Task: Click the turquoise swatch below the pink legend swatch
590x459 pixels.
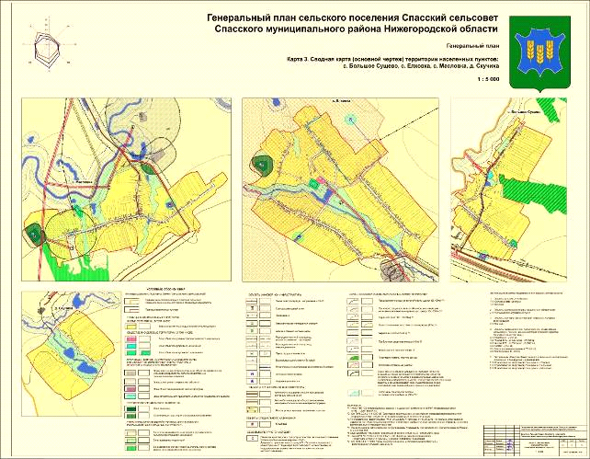Action: pos(130,346)
